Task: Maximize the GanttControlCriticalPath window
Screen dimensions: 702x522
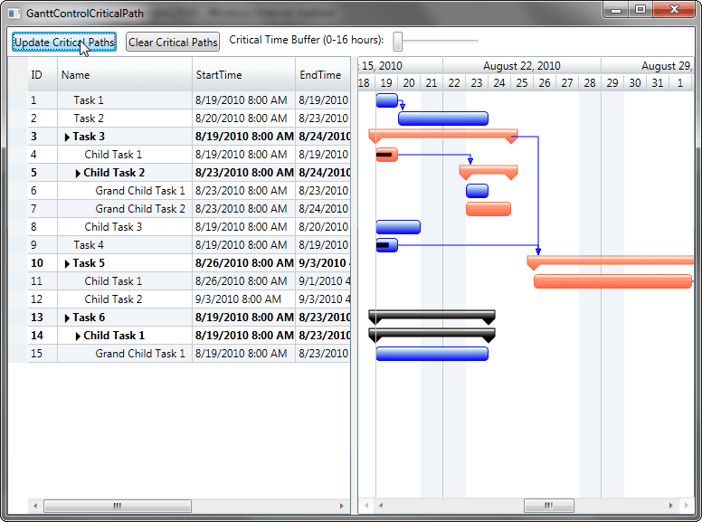Action: (x=640, y=9)
